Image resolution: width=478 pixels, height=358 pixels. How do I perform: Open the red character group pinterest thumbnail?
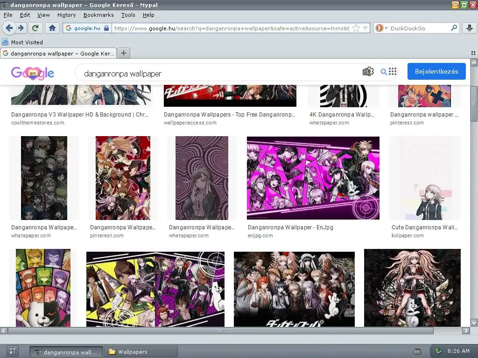[x=123, y=178]
